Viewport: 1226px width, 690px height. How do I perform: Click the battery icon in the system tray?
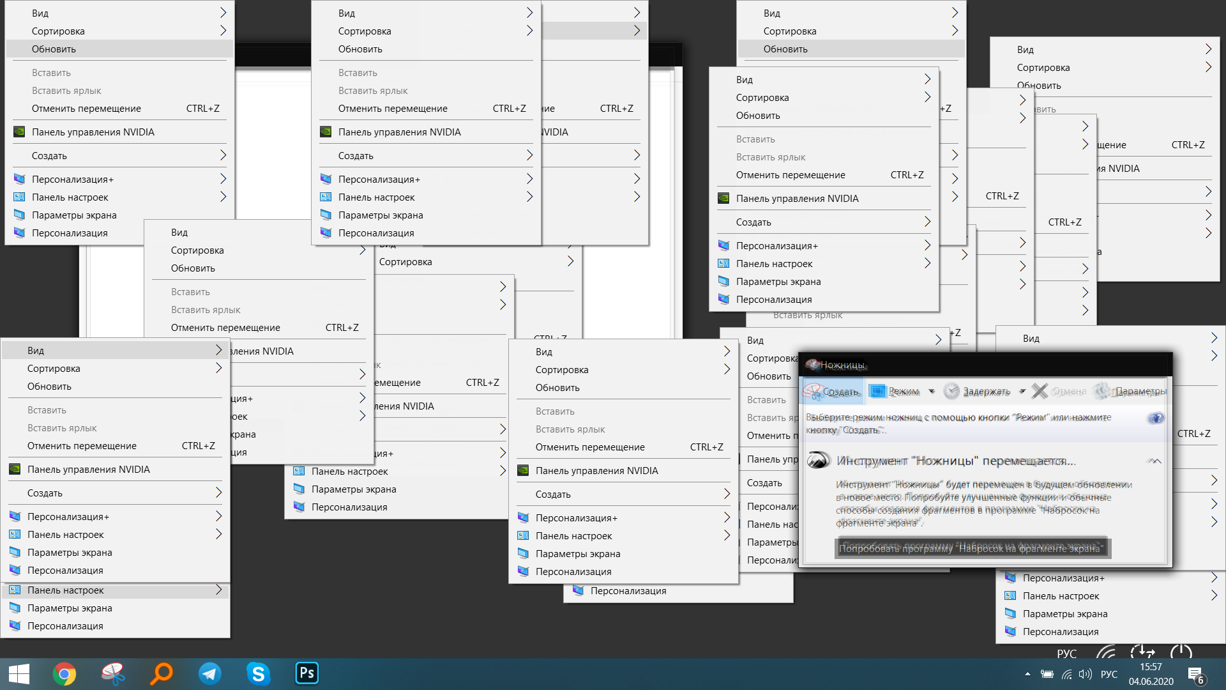pyautogui.click(x=1047, y=674)
